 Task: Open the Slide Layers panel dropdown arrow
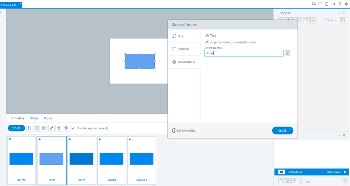[x=340, y=135]
